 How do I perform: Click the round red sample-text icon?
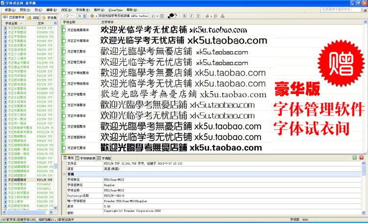click(x=153, y=16)
